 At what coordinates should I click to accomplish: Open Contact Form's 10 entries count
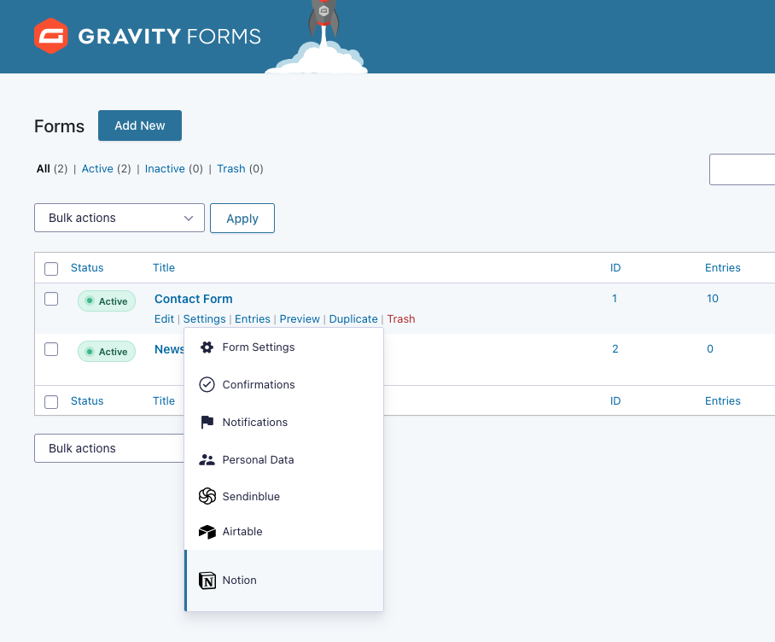tap(712, 299)
